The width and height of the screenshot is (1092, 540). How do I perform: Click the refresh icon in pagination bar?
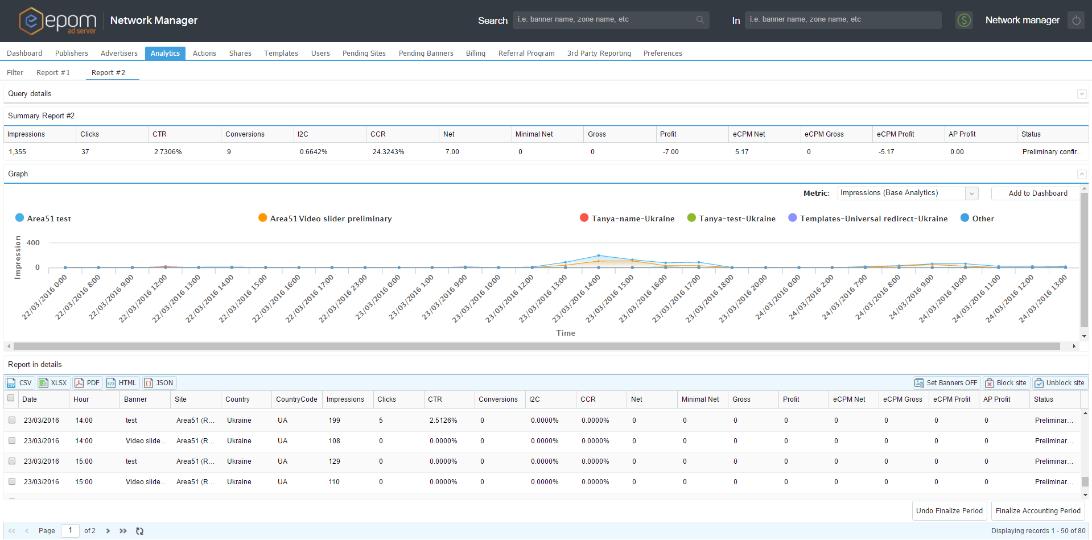(x=139, y=531)
